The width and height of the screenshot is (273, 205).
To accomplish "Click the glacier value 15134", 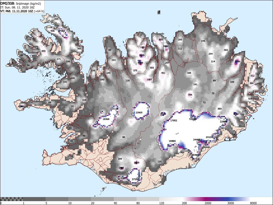I will pos(115,109).
